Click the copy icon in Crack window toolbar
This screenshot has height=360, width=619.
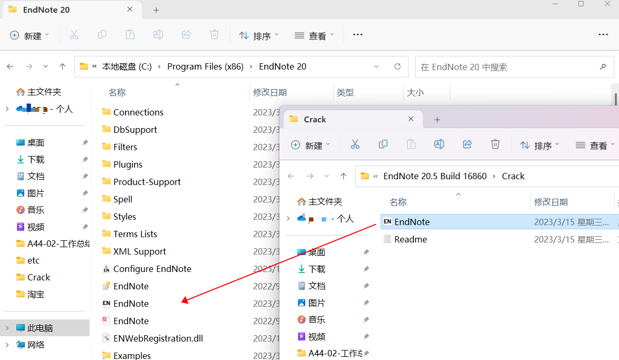(383, 144)
